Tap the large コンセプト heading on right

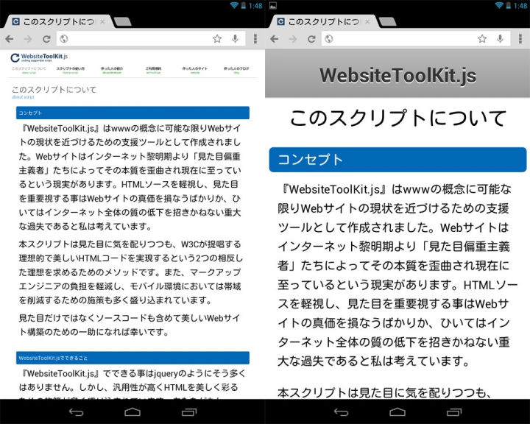tap(397, 160)
